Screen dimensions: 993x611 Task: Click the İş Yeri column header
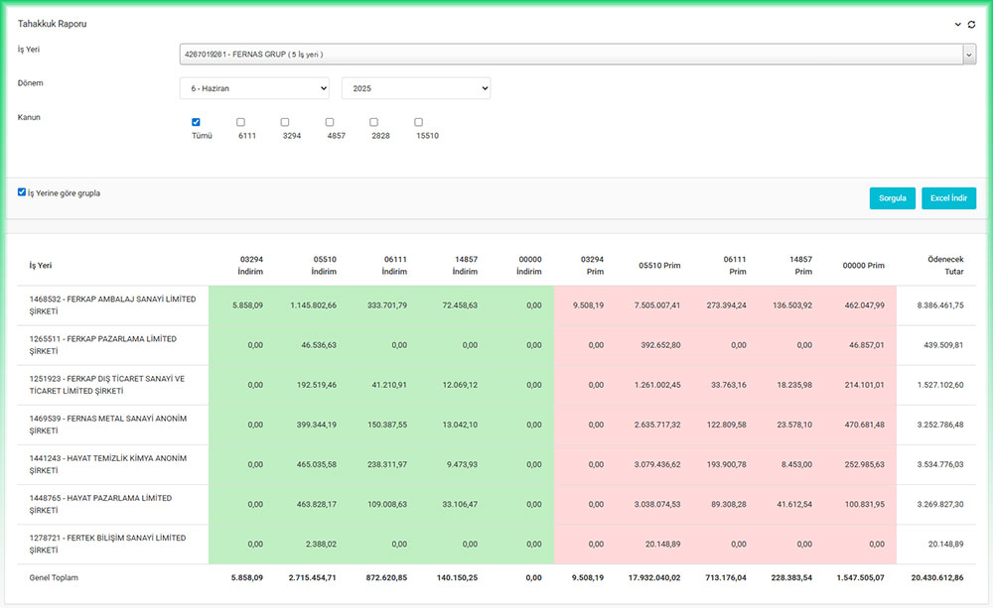coord(41,266)
